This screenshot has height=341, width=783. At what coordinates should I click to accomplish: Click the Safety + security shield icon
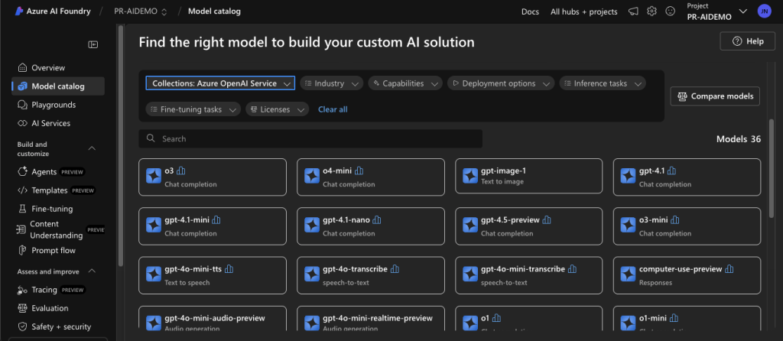coord(22,326)
